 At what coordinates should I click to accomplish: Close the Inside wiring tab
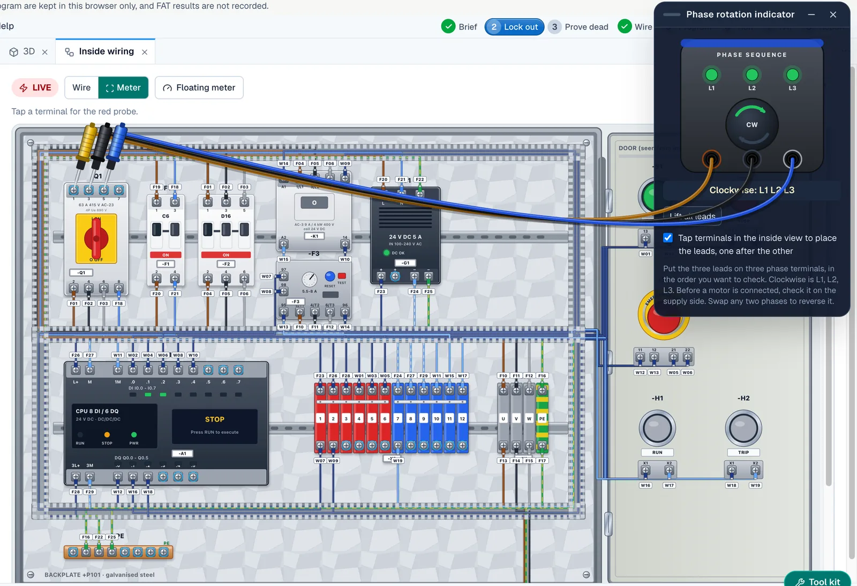point(145,52)
